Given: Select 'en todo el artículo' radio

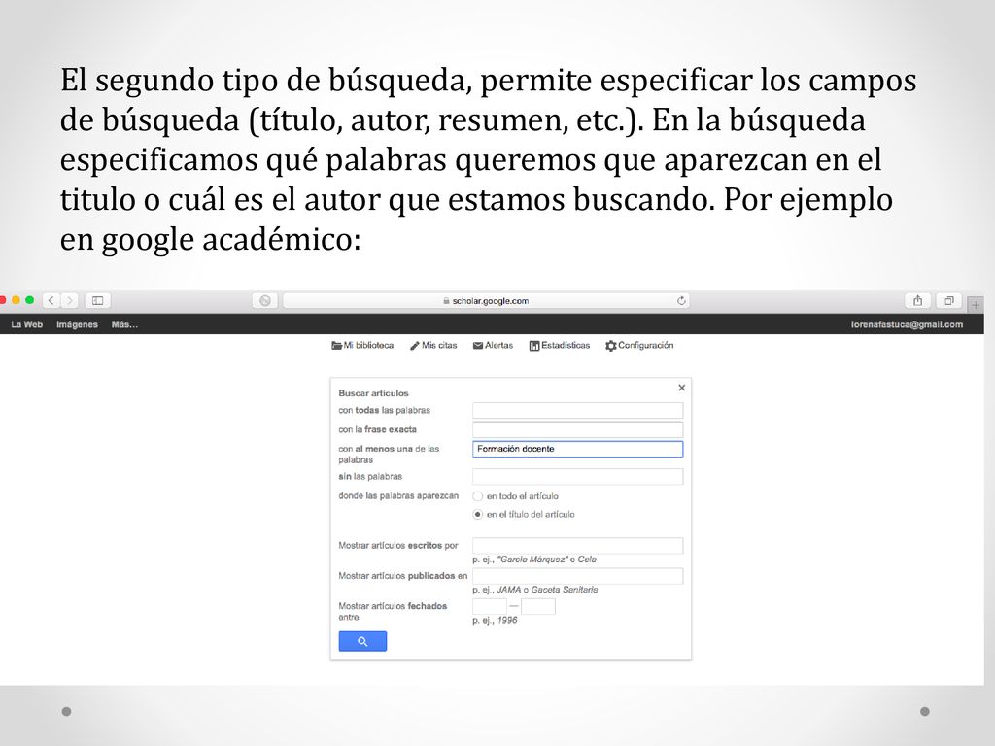Looking at the screenshot, I should point(478,496).
